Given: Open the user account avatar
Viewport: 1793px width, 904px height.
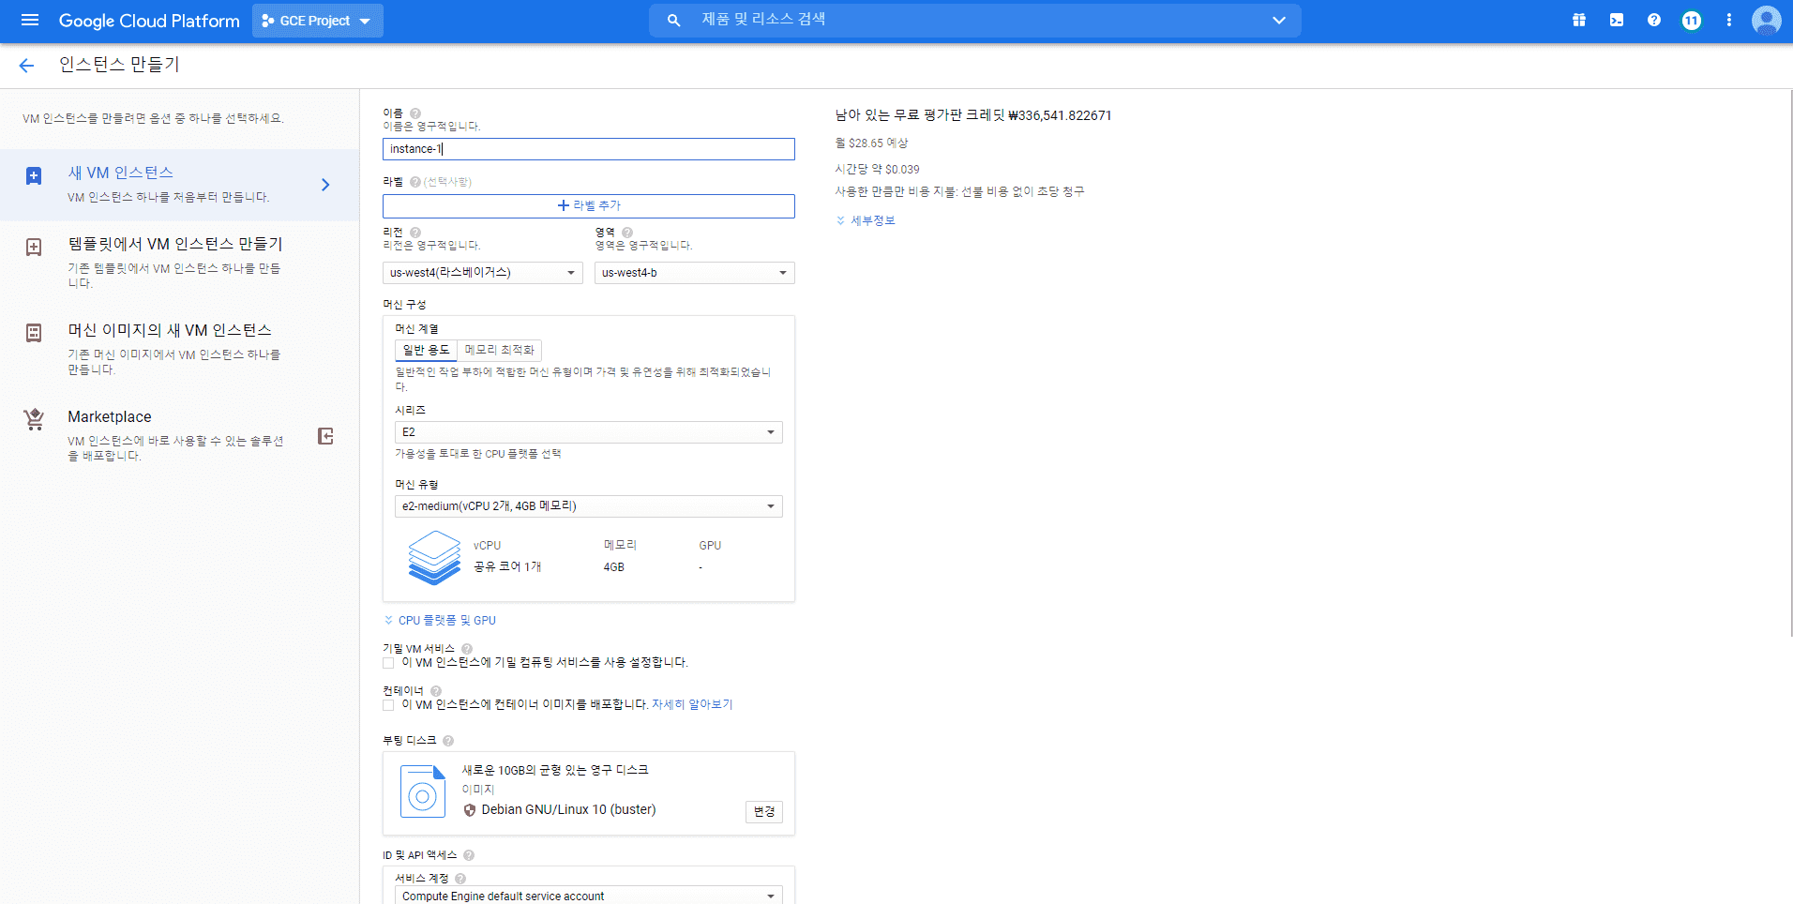Looking at the screenshot, I should [x=1767, y=20].
